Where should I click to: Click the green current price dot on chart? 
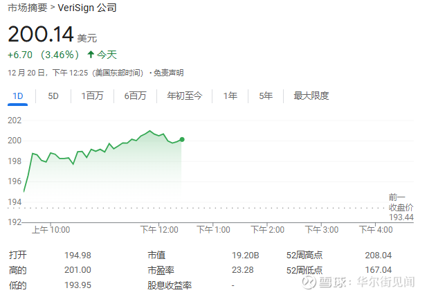point(181,139)
